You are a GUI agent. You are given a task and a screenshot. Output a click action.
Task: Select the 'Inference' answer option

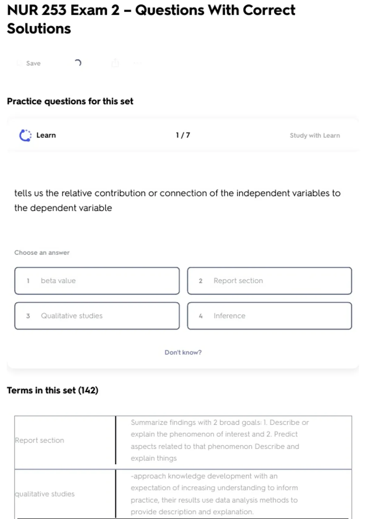point(270,316)
